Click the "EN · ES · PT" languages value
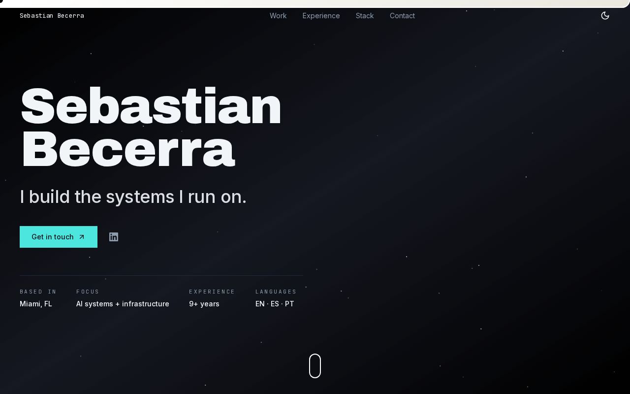This screenshot has width=630, height=394. pyautogui.click(x=275, y=304)
